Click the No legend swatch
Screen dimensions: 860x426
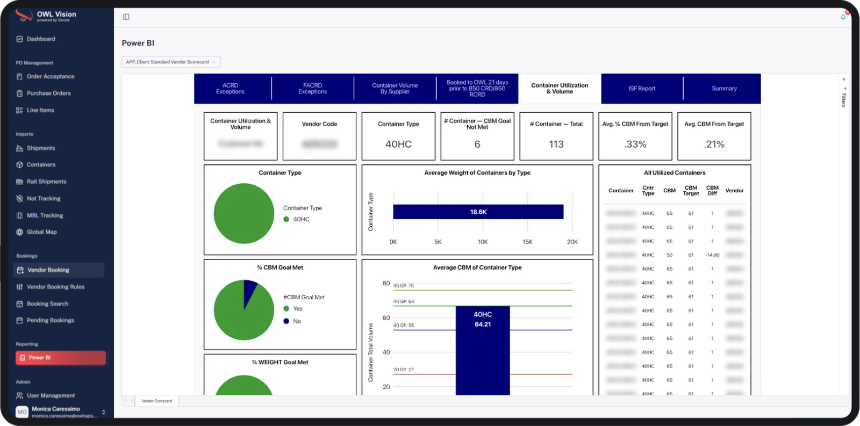286,321
